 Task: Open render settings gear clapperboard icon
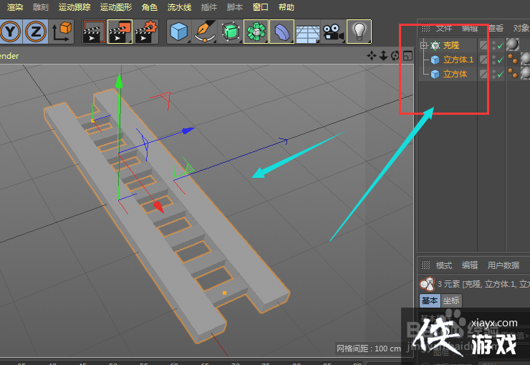click(145, 32)
